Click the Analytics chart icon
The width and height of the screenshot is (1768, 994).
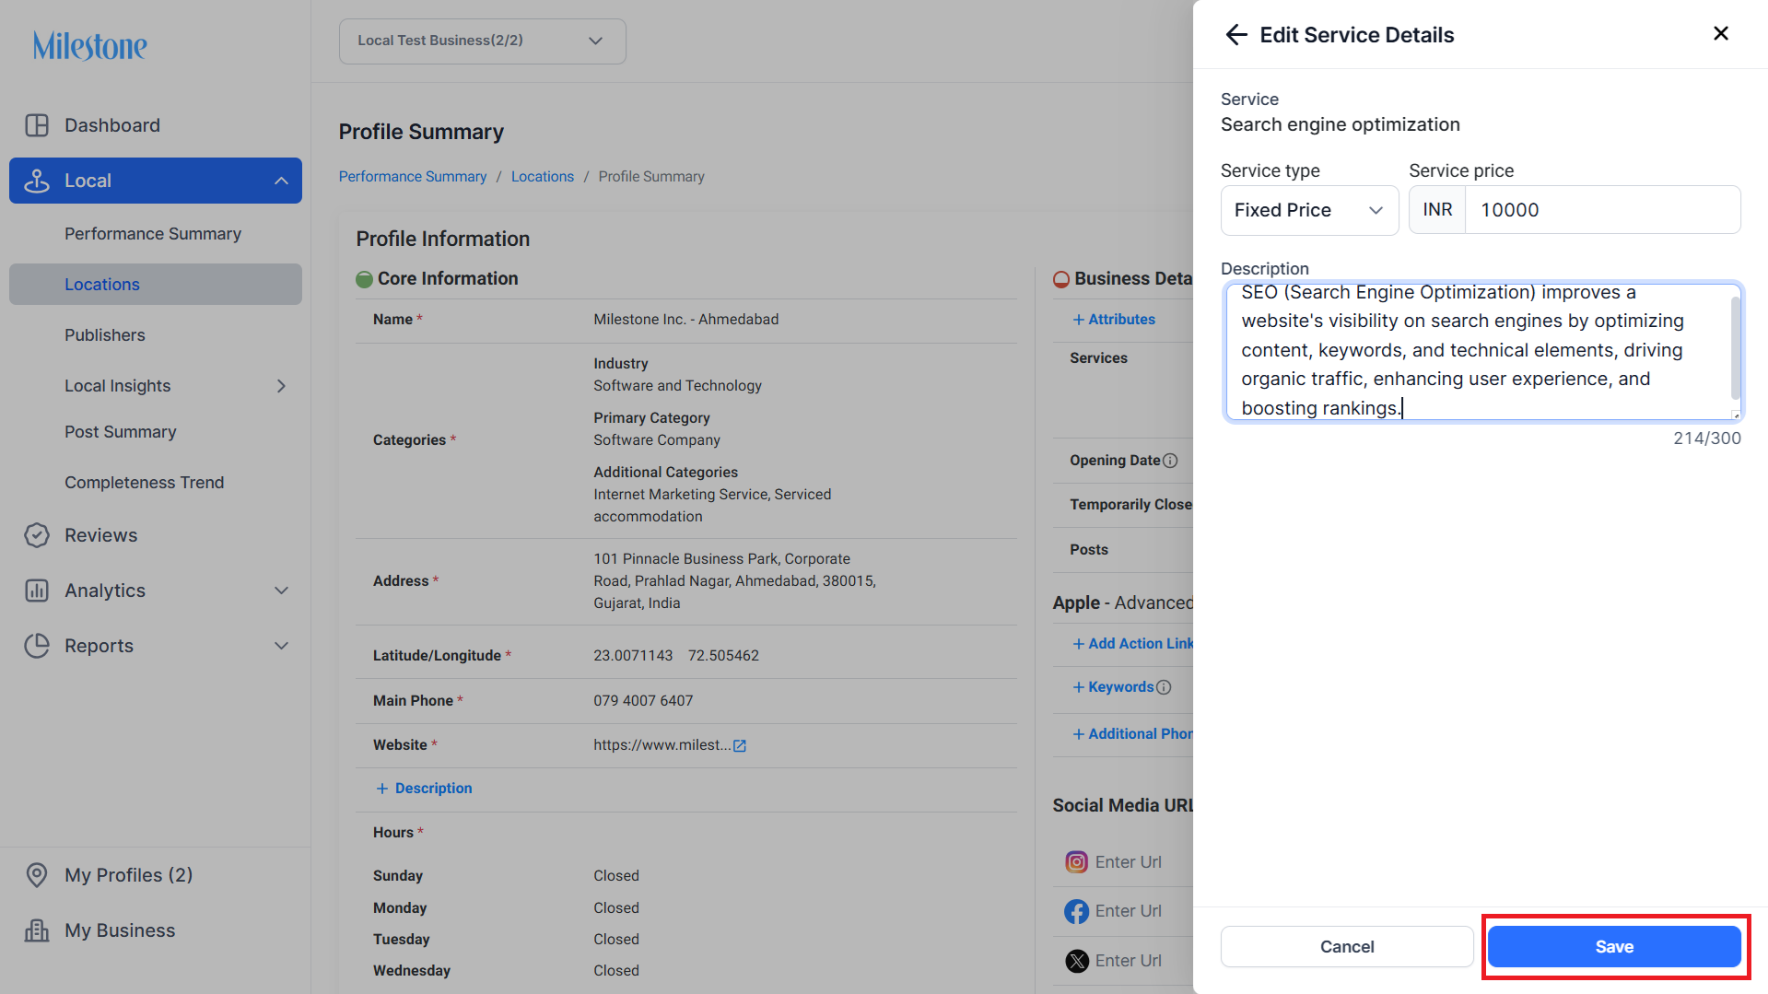[x=37, y=591]
